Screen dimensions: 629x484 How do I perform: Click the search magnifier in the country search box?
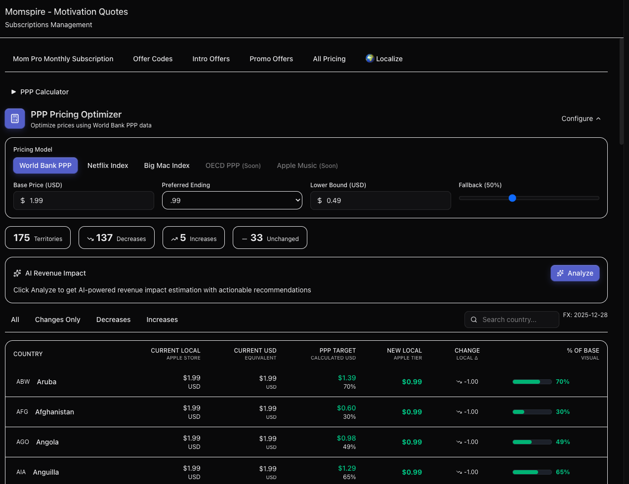473,320
